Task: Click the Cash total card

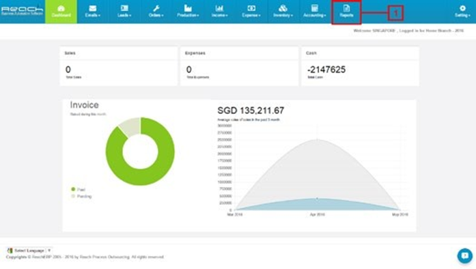Action: [x=361, y=66]
